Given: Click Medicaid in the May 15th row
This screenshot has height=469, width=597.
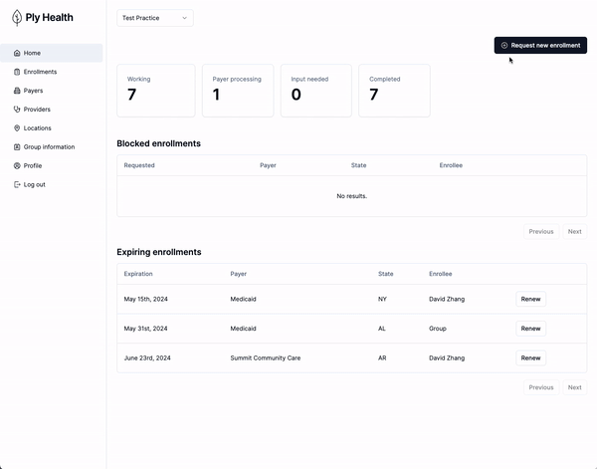Looking at the screenshot, I should [244, 299].
